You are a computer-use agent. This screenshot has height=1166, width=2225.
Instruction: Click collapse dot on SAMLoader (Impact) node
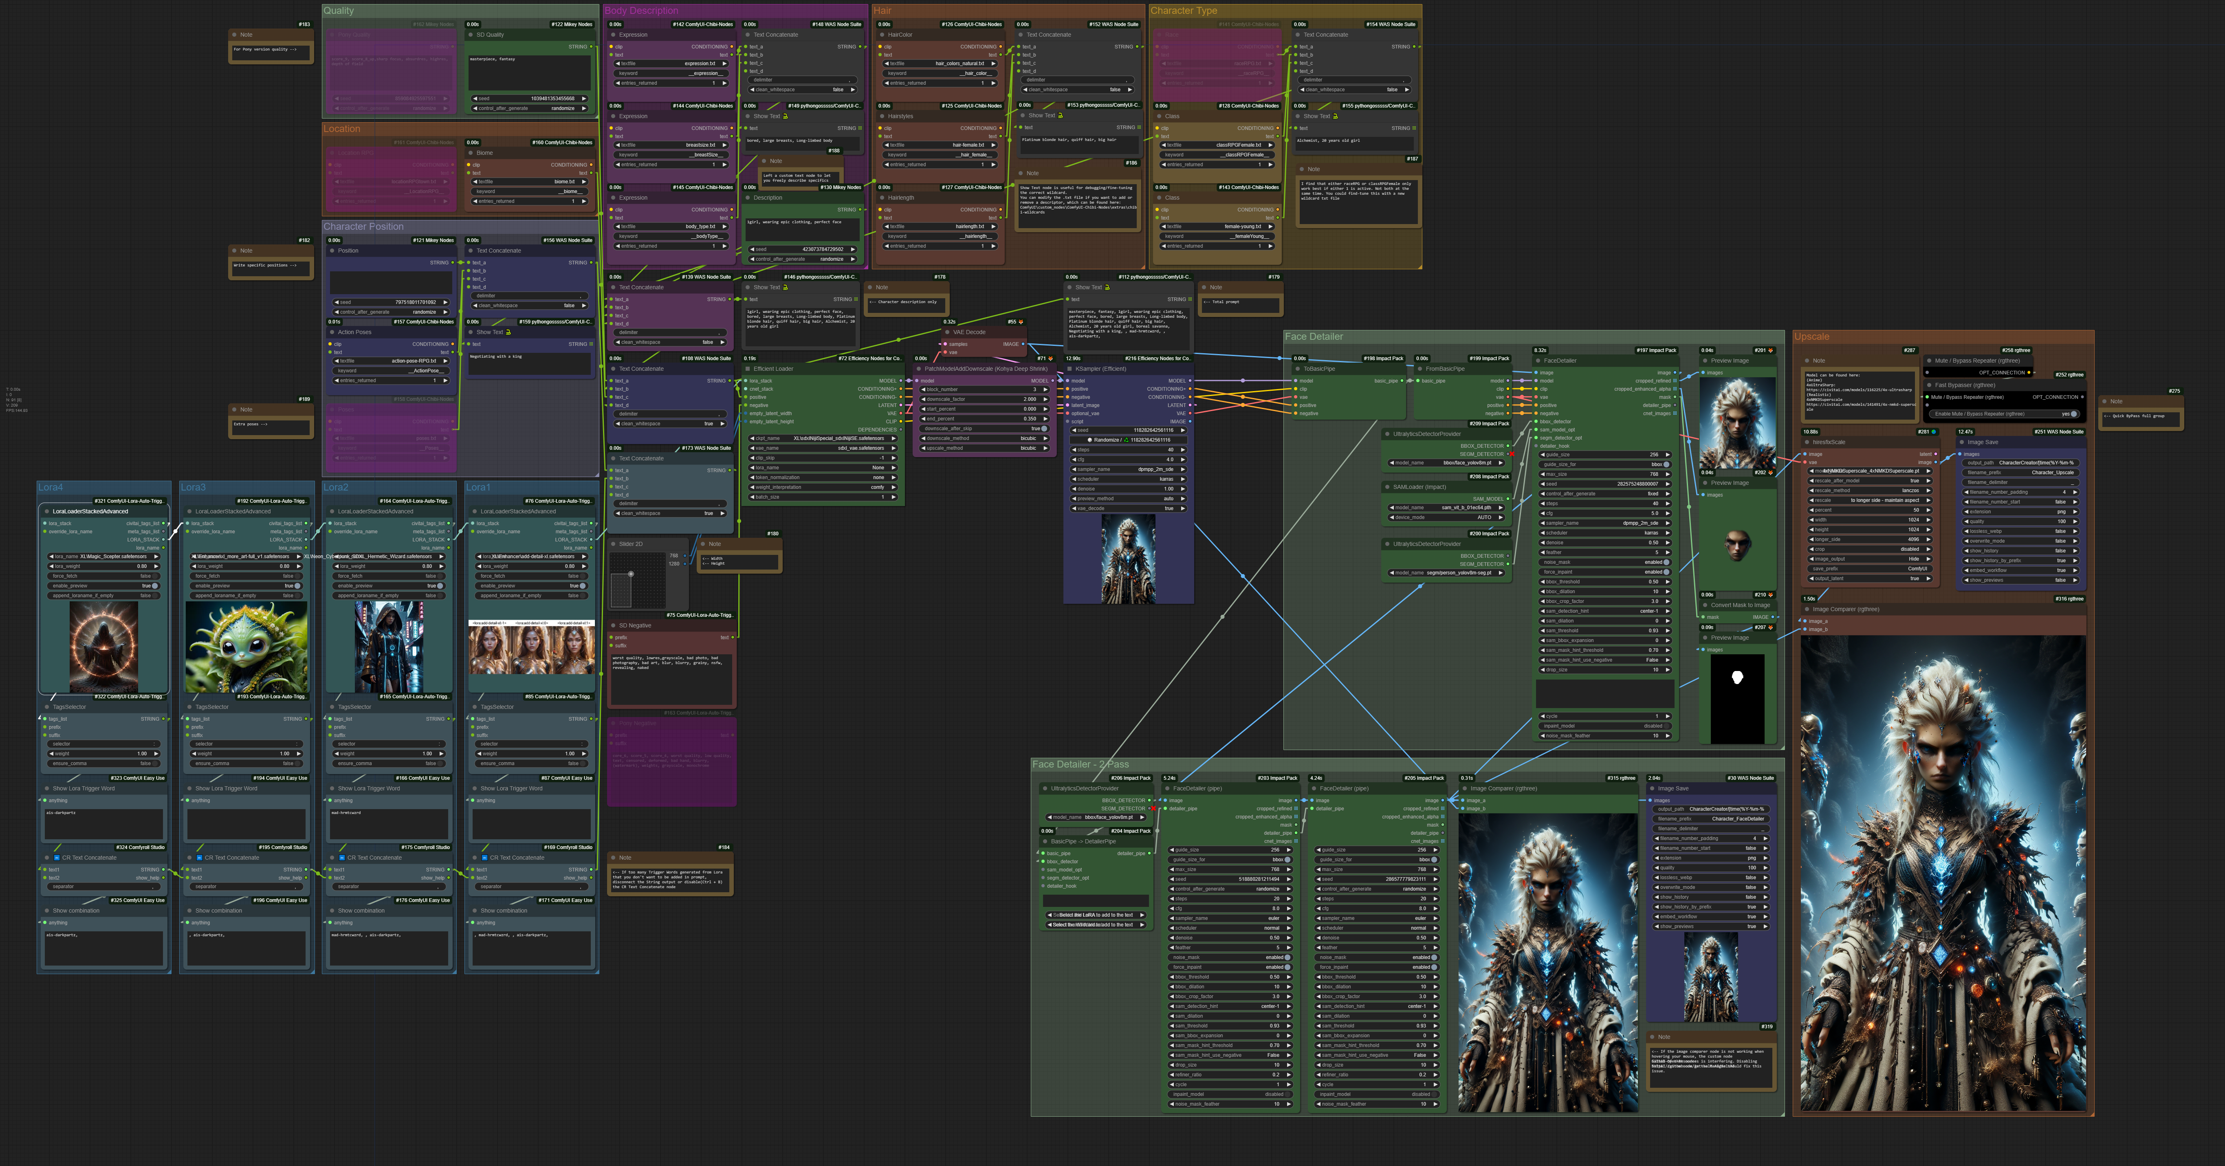point(1387,487)
